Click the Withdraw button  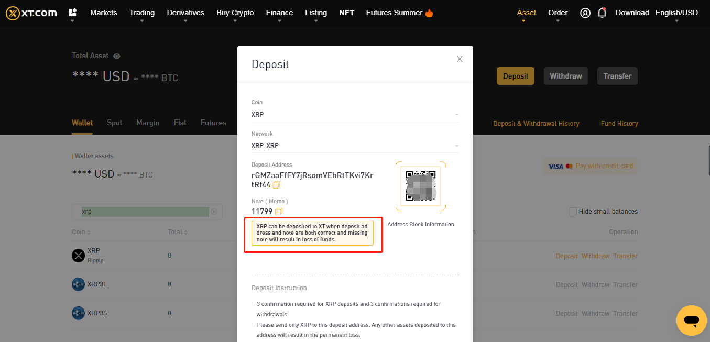click(x=565, y=75)
